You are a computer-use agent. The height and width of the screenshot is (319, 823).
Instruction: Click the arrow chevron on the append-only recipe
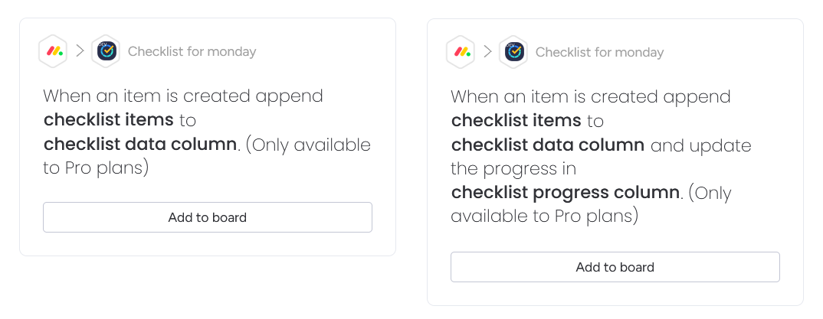pyautogui.click(x=80, y=51)
